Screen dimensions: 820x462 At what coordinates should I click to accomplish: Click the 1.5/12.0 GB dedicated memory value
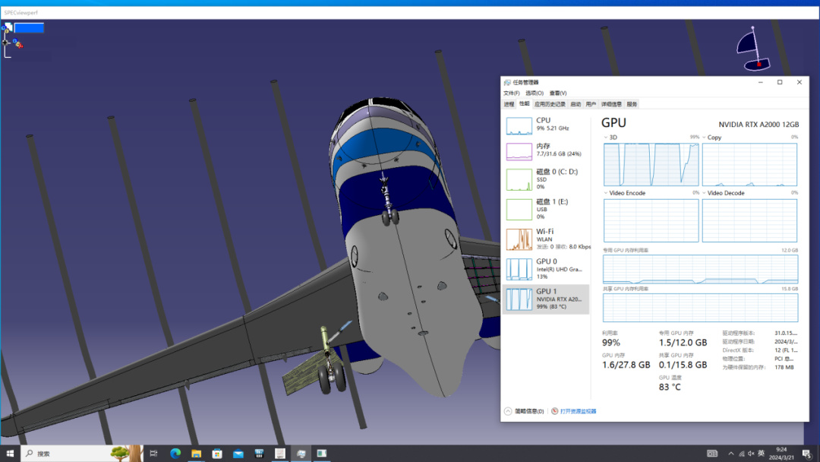(x=683, y=343)
